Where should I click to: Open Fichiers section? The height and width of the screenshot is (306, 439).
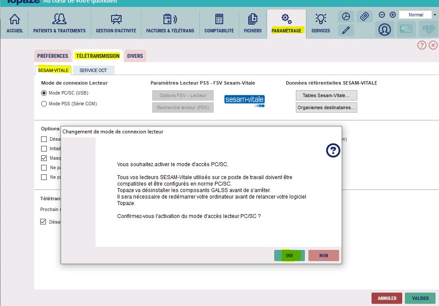pyautogui.click(x=253, y=23)
